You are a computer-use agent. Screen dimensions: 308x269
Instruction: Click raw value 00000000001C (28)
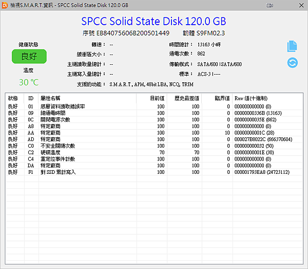(x=255, y=133)
